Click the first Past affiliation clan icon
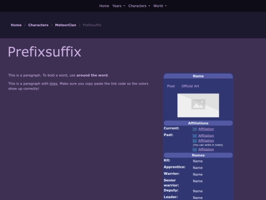 coord(195,136)
